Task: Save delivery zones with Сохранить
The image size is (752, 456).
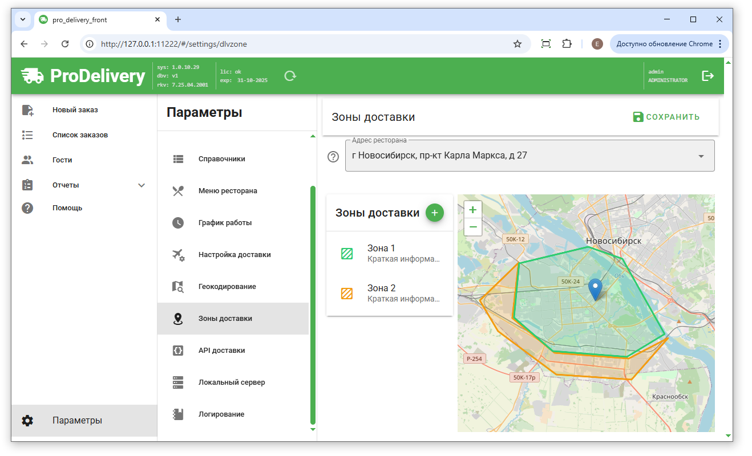Action: (x=666, y=117)
